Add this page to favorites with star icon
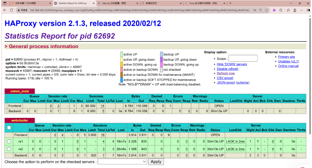 (266, 10)
